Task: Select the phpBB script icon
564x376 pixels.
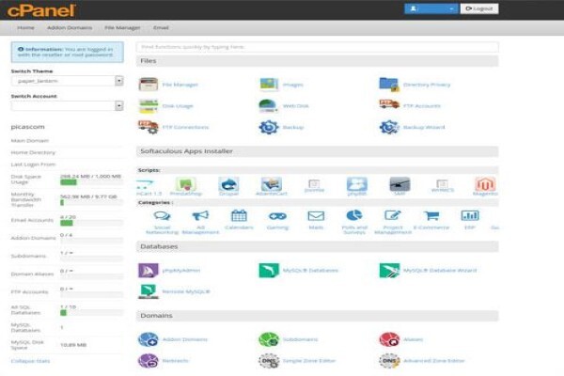Action: [357, 184]
